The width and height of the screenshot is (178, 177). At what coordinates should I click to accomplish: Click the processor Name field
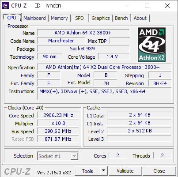pos(83,33)
